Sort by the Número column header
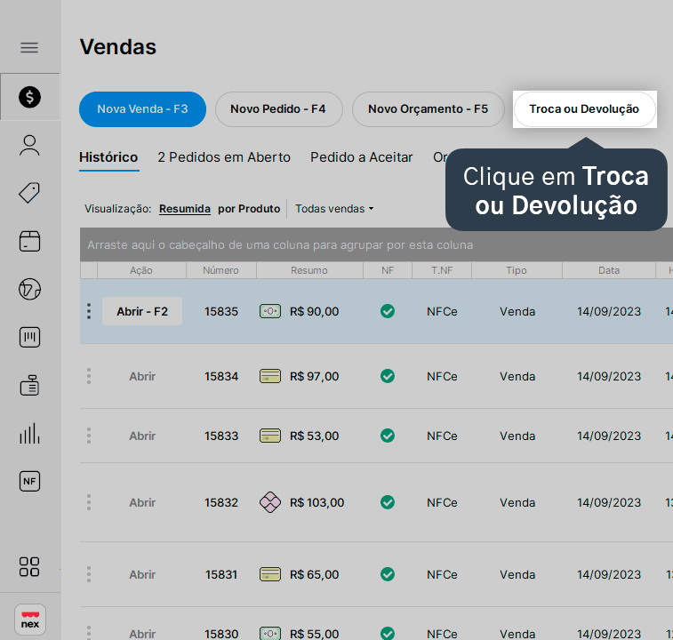 (x=221, y=270)
